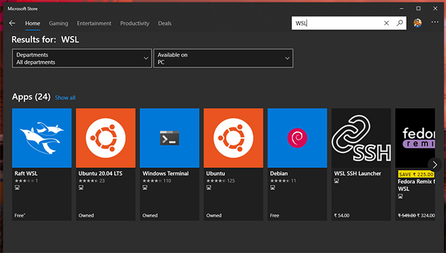Open the Productivity tab
The image size is (446, 253).
[134, 24]
